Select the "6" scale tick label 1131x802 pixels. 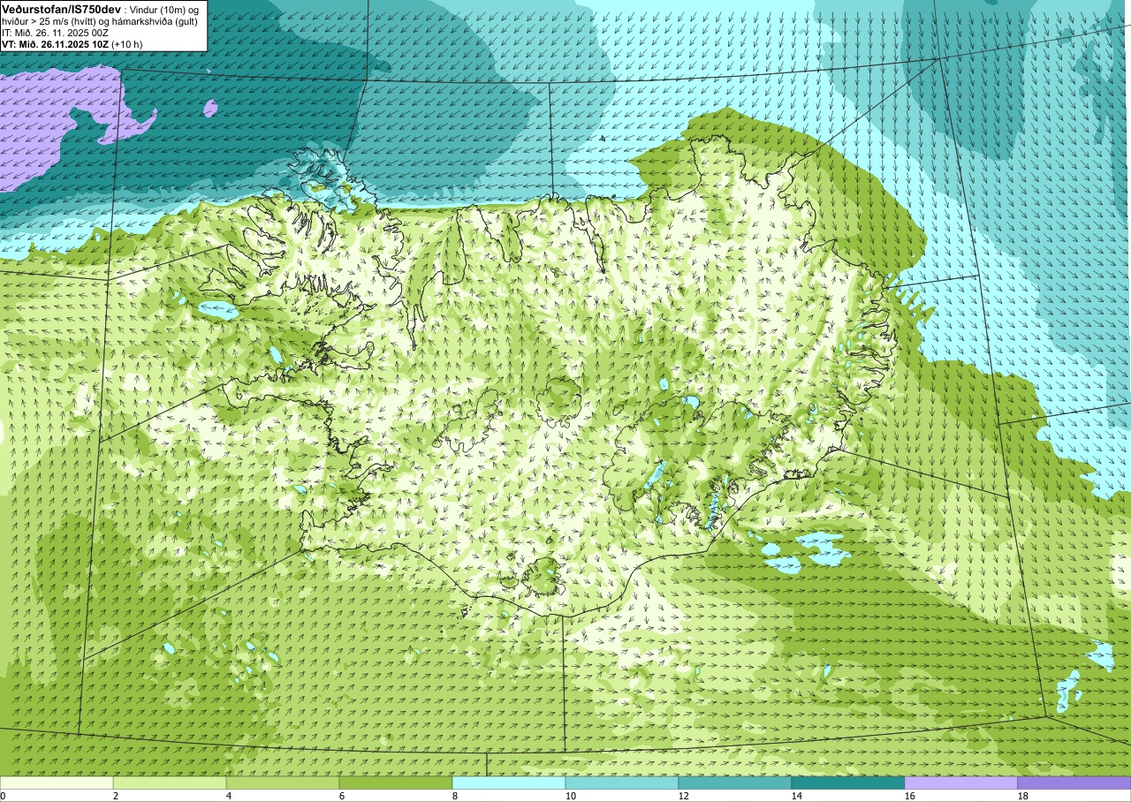342,796
